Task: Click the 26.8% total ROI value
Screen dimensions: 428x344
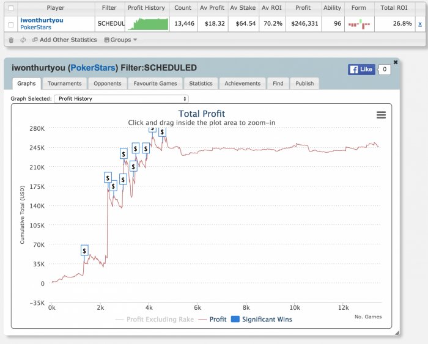Action: [402, 24]
